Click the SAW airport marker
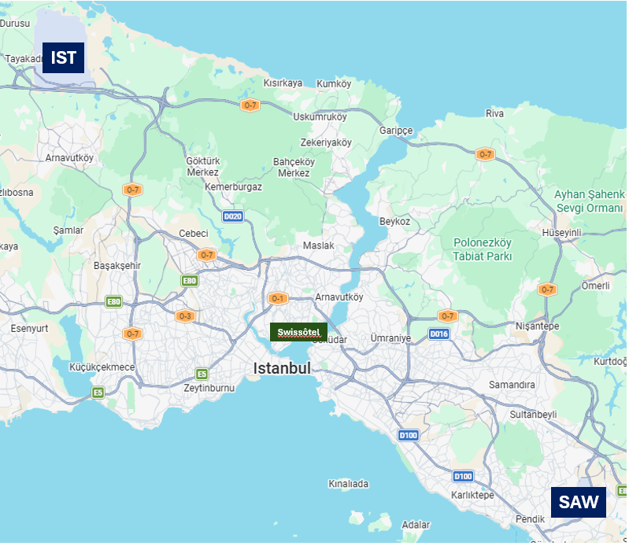This screenshot has width=629, height=546. (x=578, y=502)
